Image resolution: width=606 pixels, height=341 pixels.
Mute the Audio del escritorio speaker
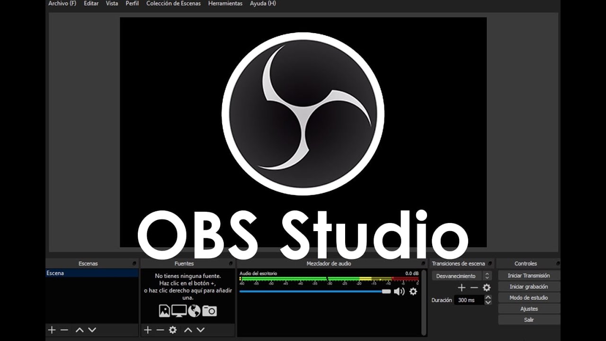[399, 291]
